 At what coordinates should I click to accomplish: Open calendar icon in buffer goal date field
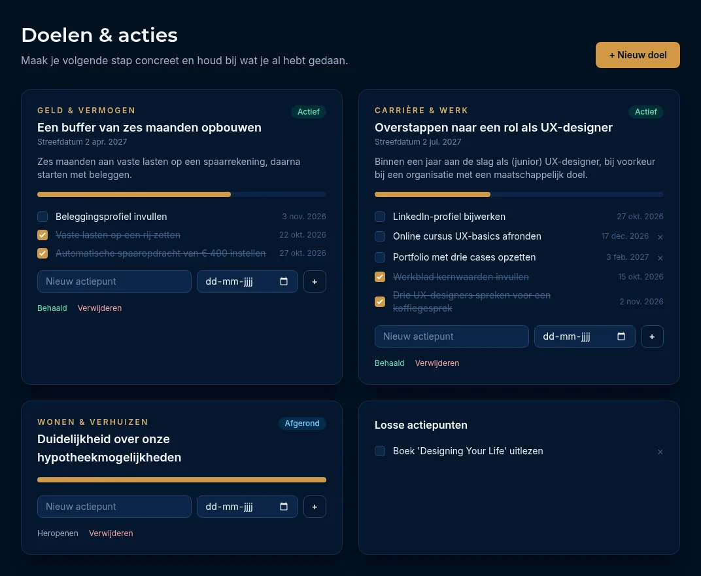point(283,281)
